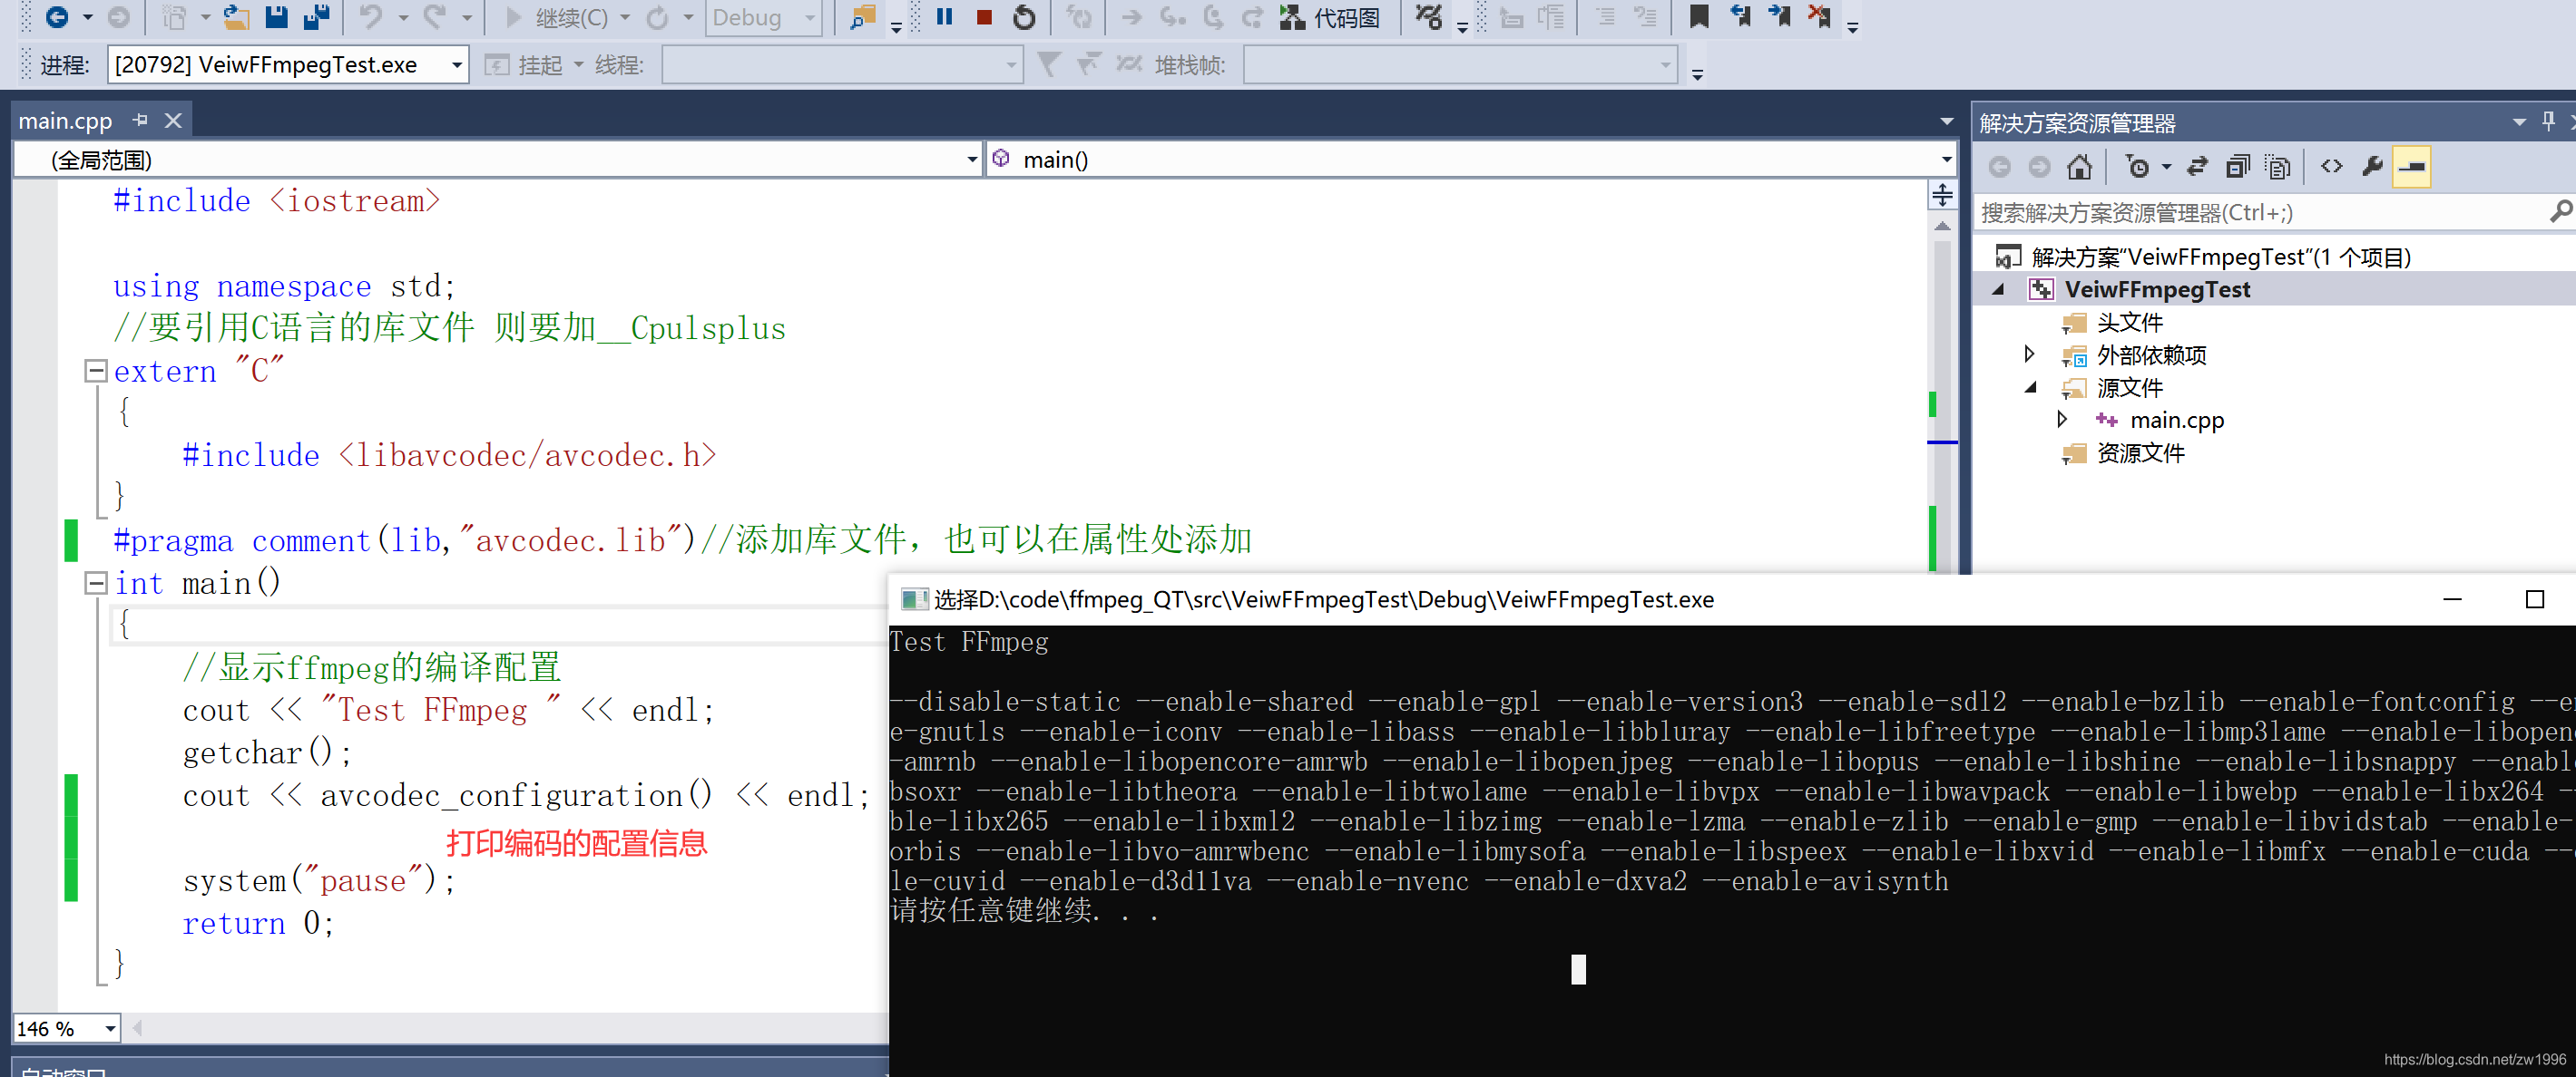Click the magnifier icon in Solution Explorer search
The height and width of the screenshot is (1077, 2576).
click(2561, 211)
